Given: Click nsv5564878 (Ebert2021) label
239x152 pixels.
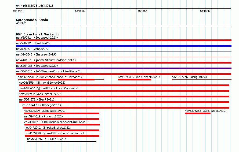Looking at the screenshot, I should pos(37,99).
